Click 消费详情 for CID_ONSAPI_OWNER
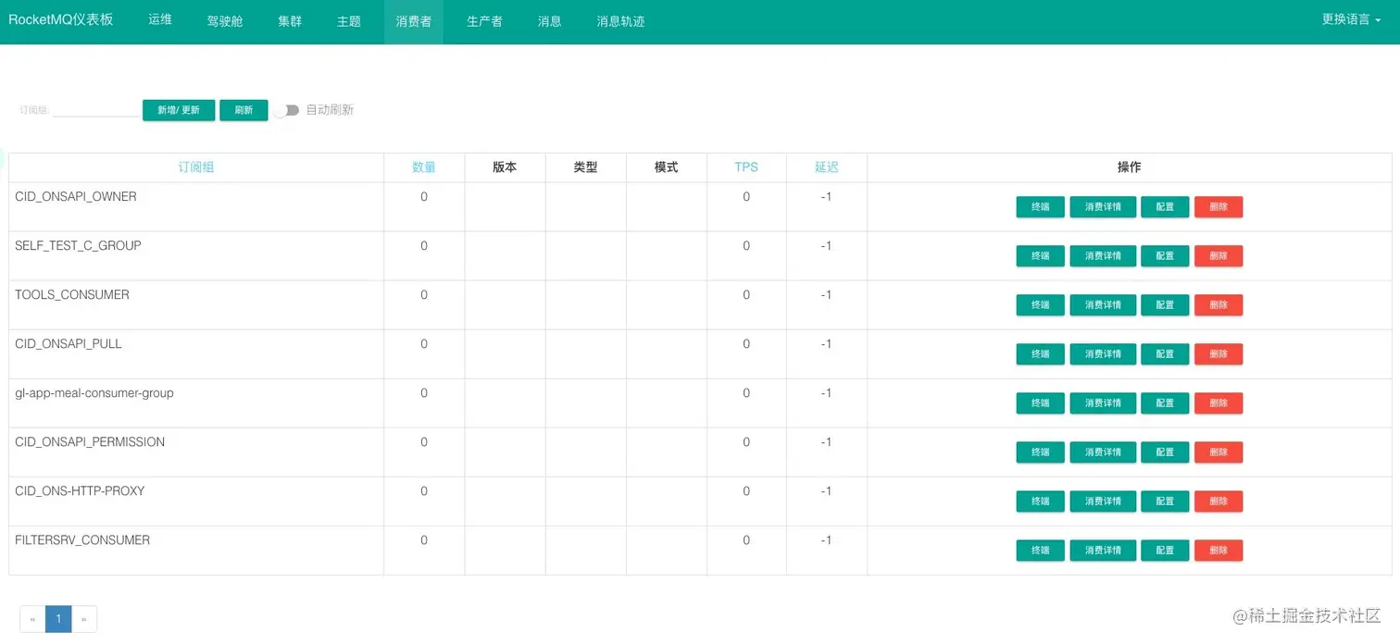The image size is (1400, 644). [1103, 207]
